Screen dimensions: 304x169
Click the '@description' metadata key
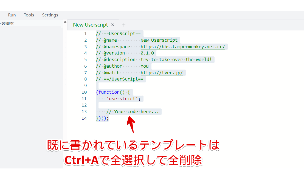pos(119,60)
